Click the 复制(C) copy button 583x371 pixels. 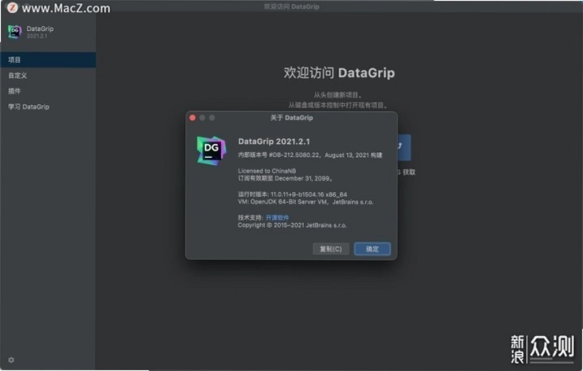tap(331, 249)
